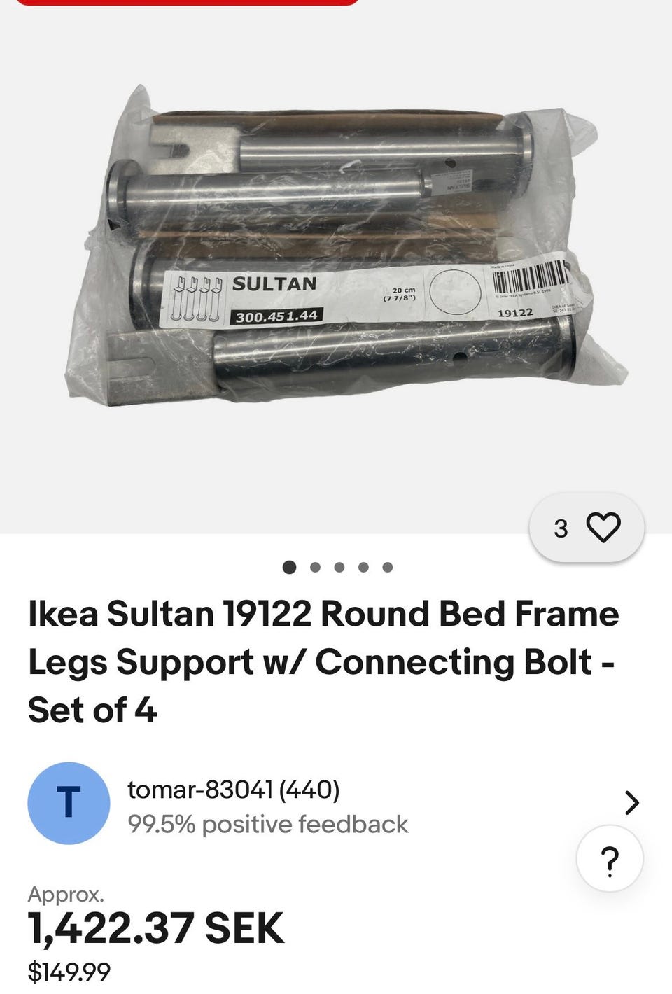
Task: Expand seller details with right chevron
Action: tap(631, 802)
